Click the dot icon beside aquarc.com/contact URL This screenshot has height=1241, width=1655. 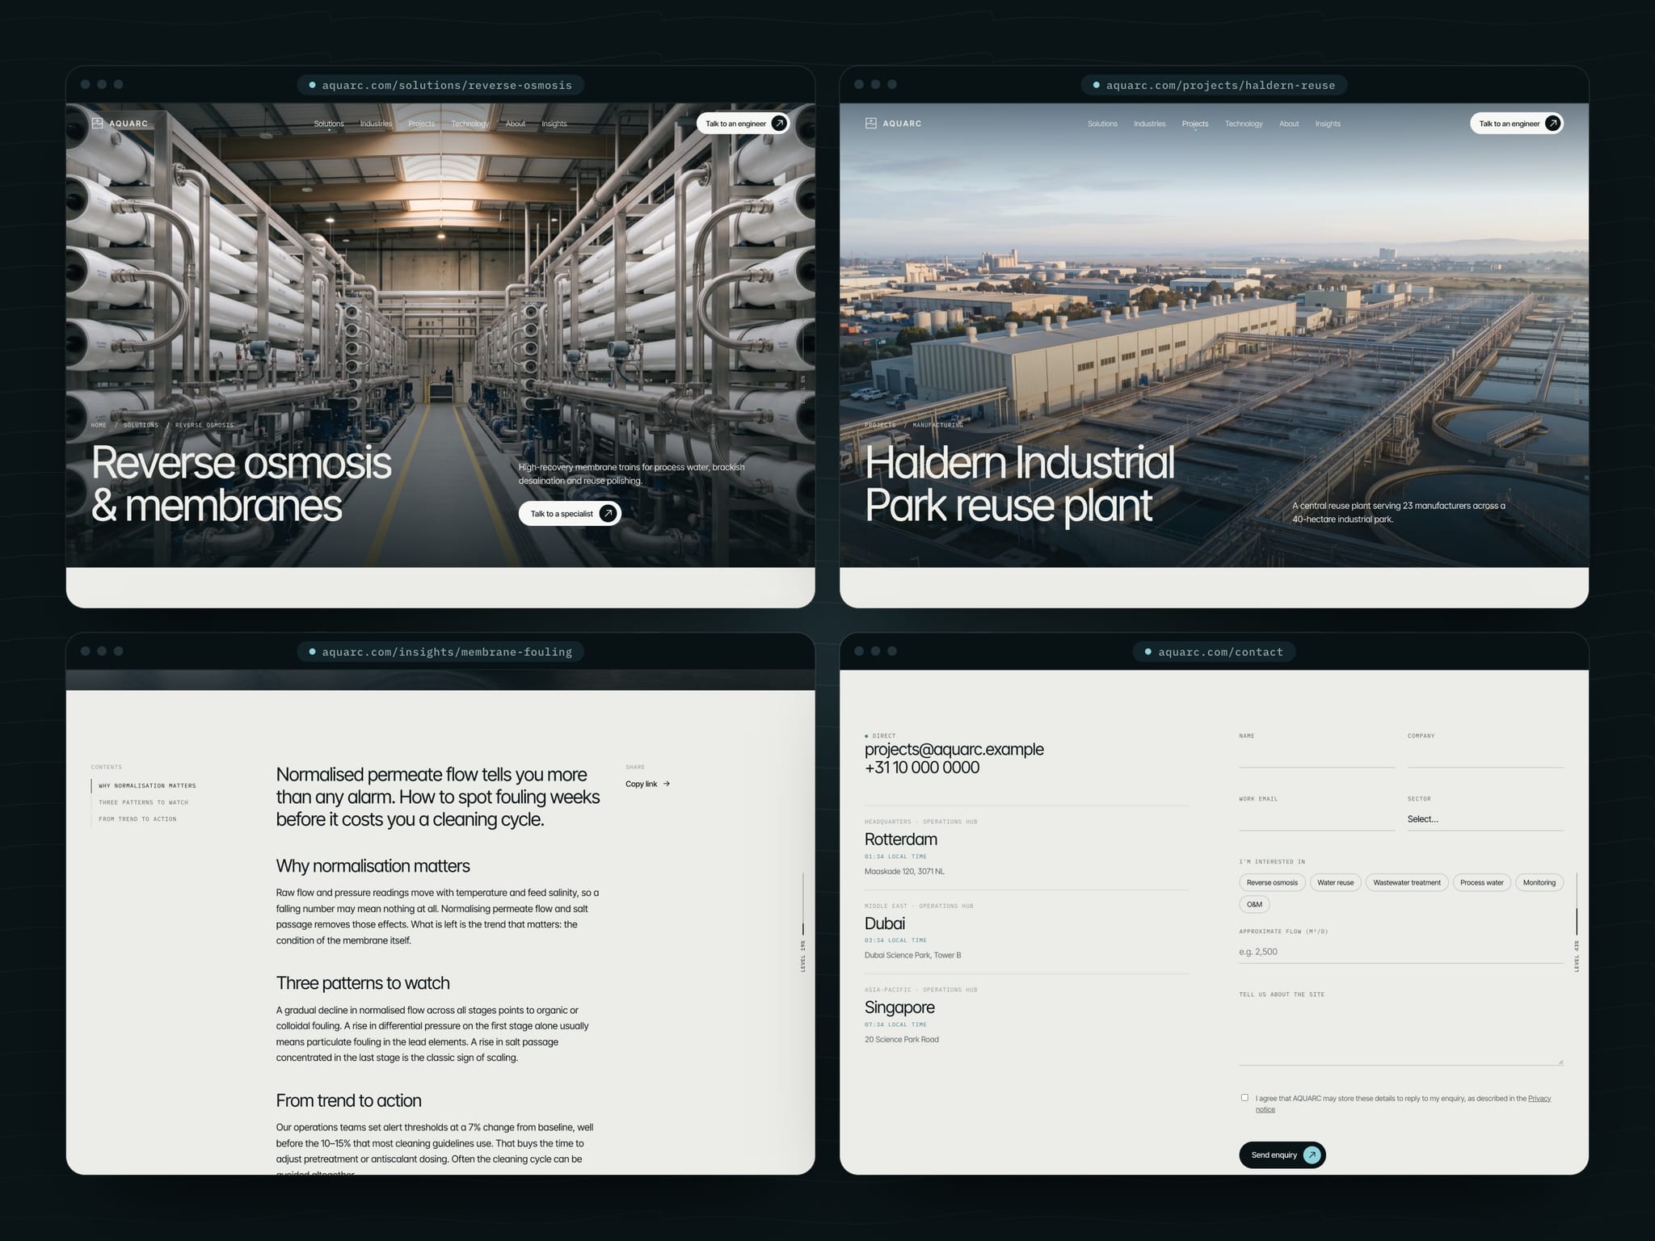pyautogui.click(x=1148, y=652)
